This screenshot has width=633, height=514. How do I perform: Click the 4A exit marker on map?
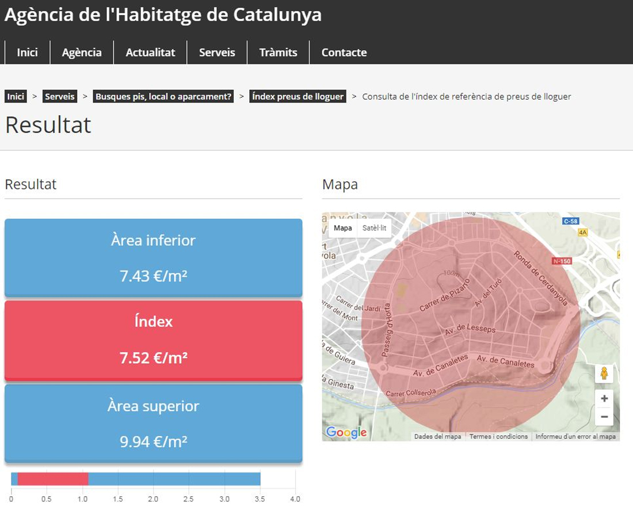tap(582, 233)
